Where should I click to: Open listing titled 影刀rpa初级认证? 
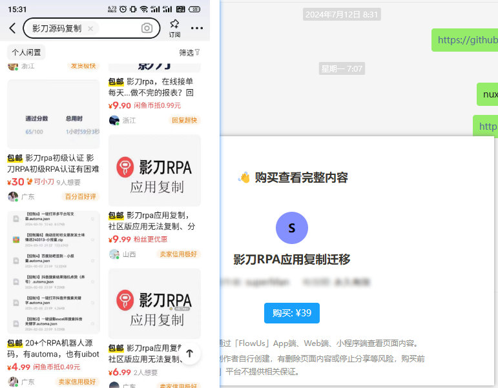(x=54, y=163)
